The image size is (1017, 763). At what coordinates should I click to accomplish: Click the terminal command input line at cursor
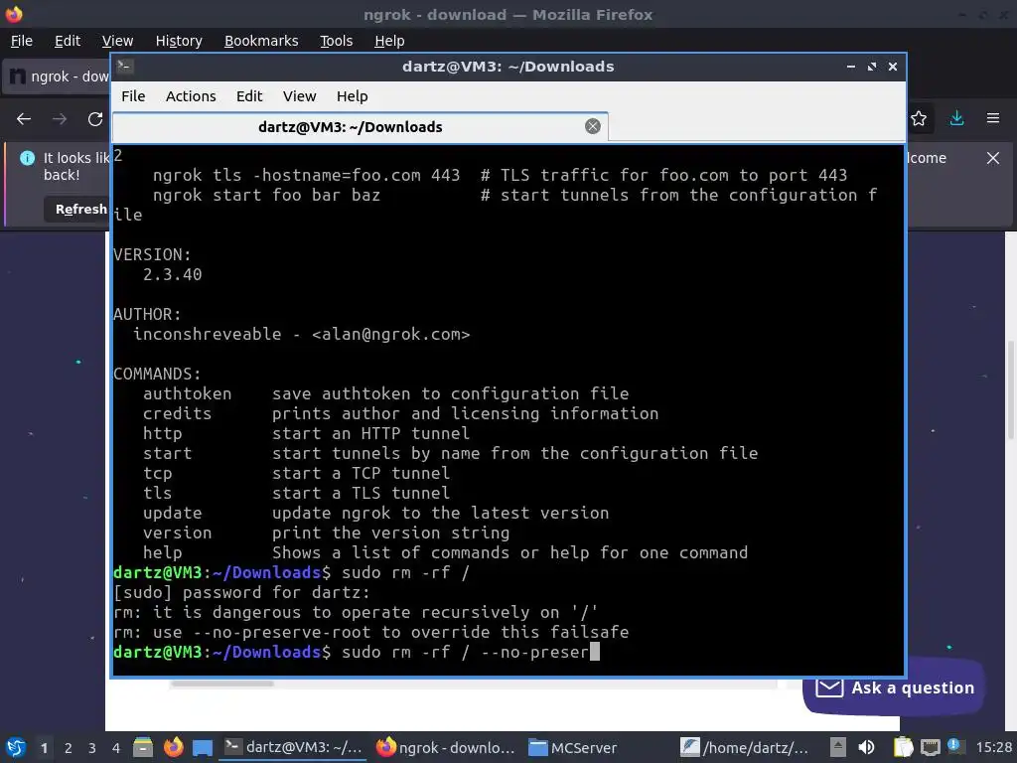pyautogui.click(x=357, y=652)
